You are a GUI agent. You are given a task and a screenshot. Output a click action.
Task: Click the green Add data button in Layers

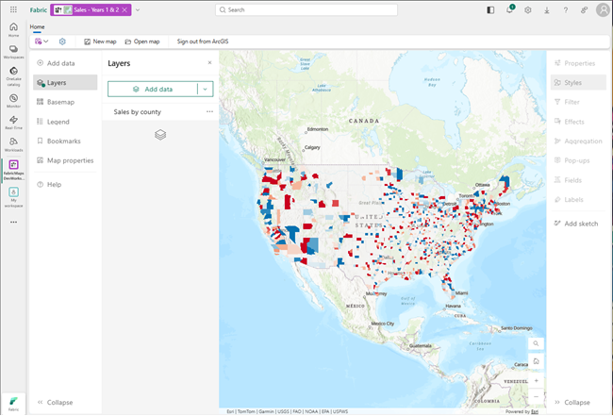pos(153,89)
